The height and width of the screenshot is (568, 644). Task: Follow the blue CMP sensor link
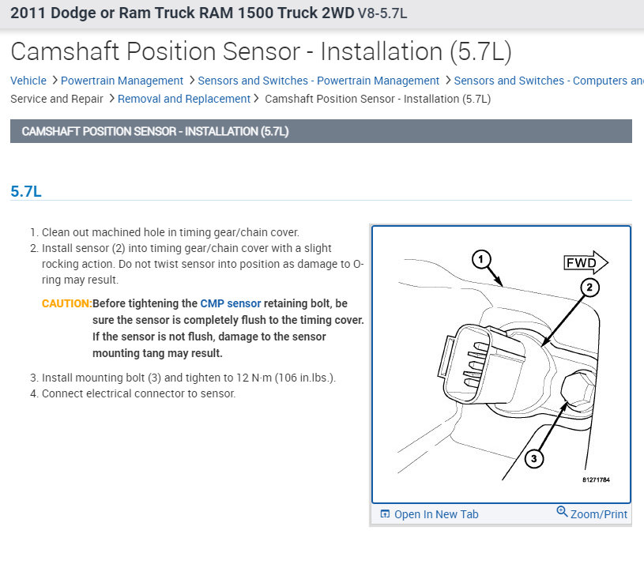pyautogui.click(x=230, y=303)
